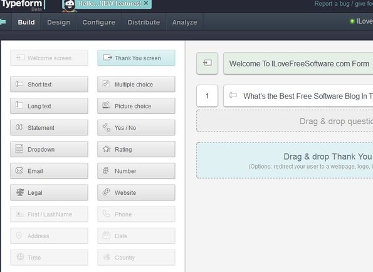Close the Hello NEW features notification
This screenshot has height=272, width=373.
(146, 3)
